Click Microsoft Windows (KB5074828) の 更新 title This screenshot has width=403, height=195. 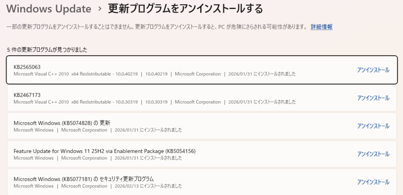click(62, 123)
